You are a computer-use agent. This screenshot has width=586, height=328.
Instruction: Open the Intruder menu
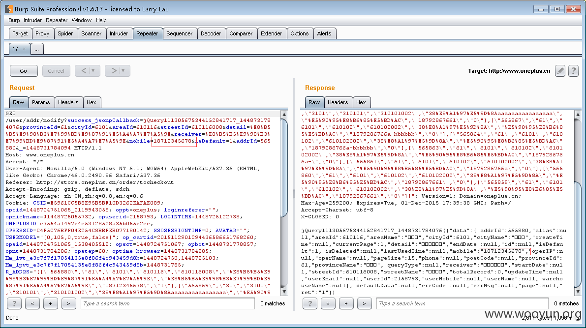(32, 20)
